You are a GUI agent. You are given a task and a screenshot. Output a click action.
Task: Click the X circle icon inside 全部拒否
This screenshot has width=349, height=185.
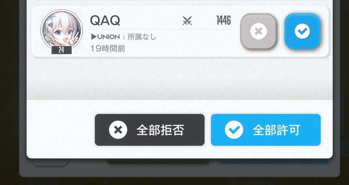[118, 130]
